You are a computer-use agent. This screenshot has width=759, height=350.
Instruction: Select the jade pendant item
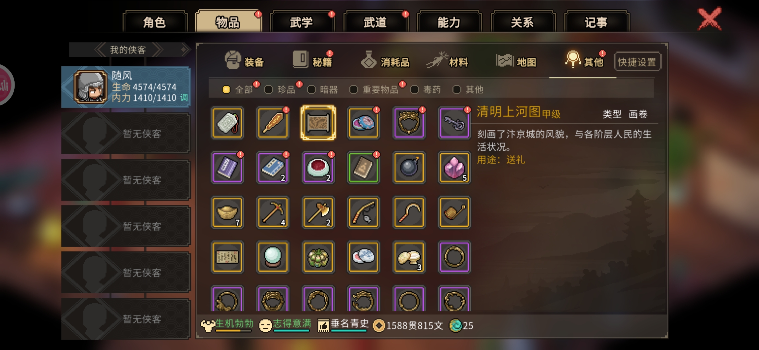tap(227, 123)
